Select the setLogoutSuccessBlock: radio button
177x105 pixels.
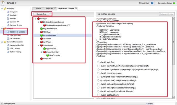(98, 88)
